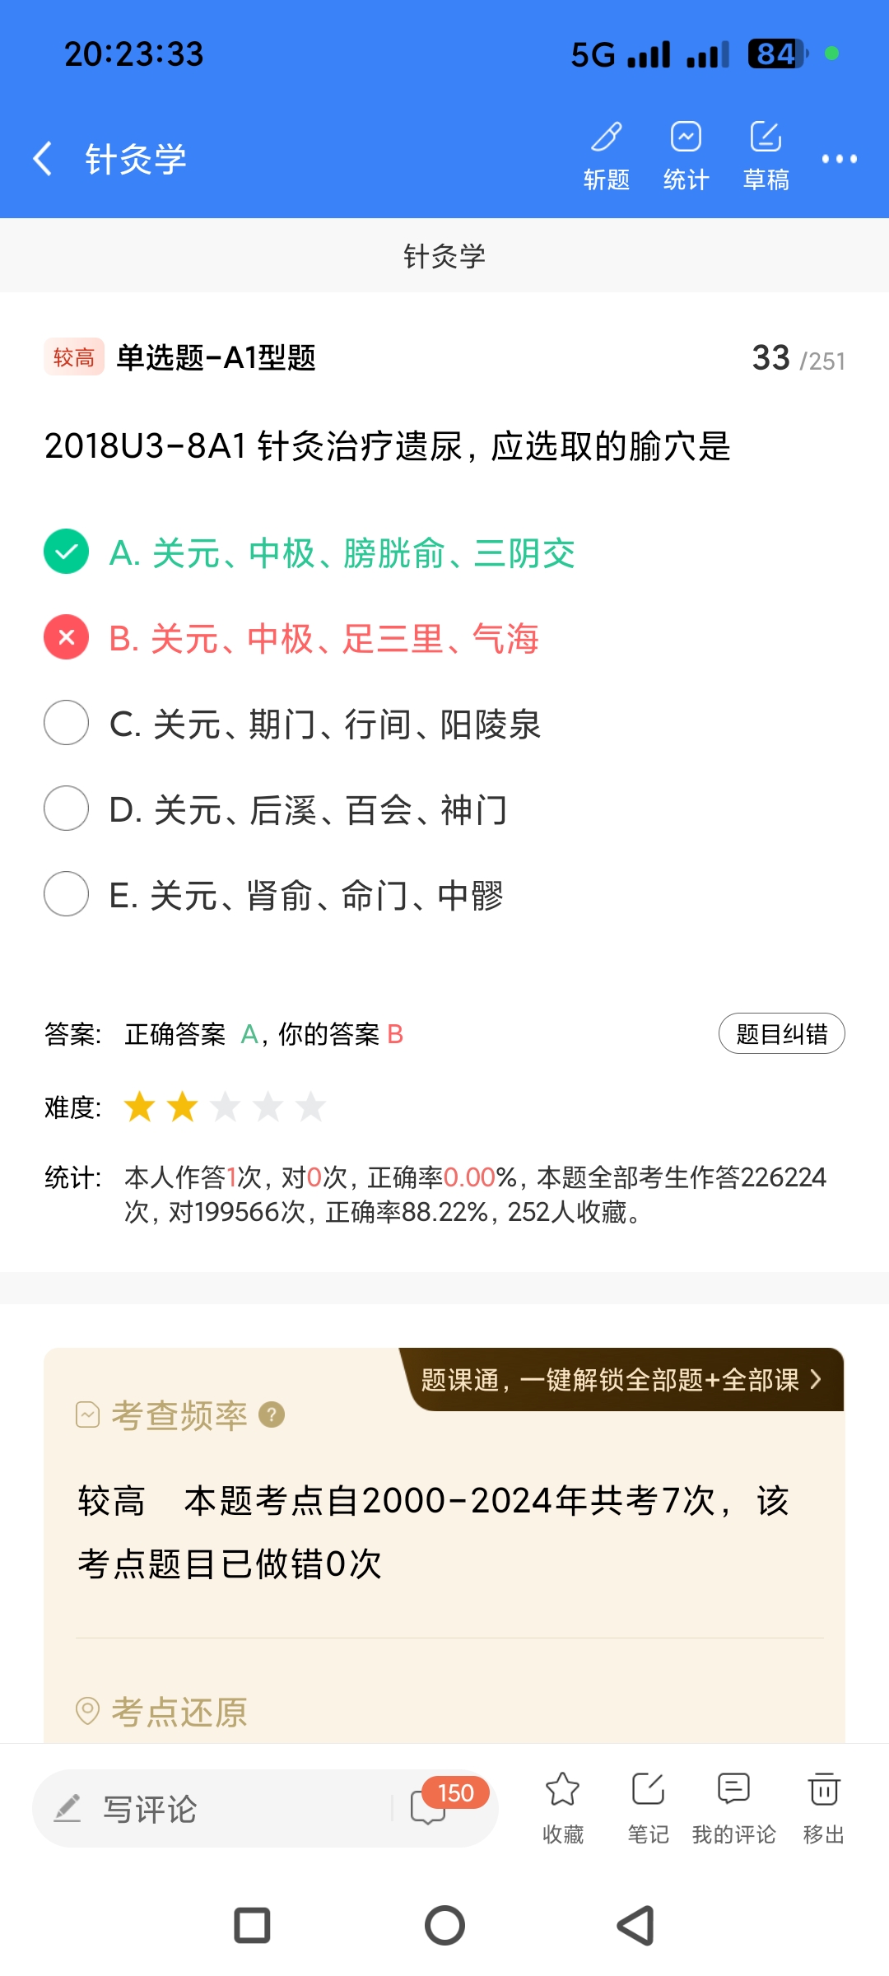Select option D 关元、后溪、百会、神门
889x1976 pixels.
[67, 809]
